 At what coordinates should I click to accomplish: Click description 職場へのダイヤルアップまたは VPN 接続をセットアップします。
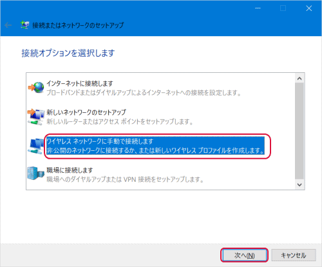(x=125, y=179)
